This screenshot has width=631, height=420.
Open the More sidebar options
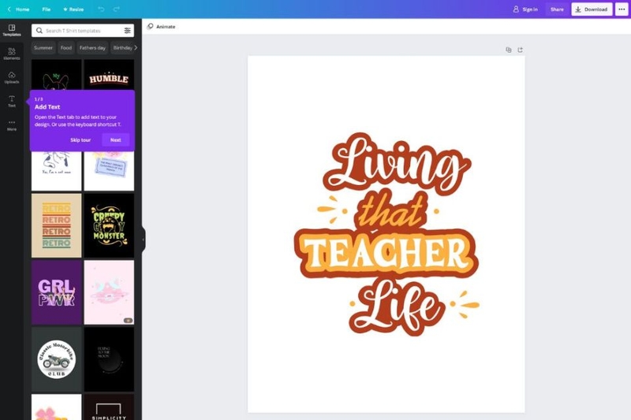click(x=12, y=125)
